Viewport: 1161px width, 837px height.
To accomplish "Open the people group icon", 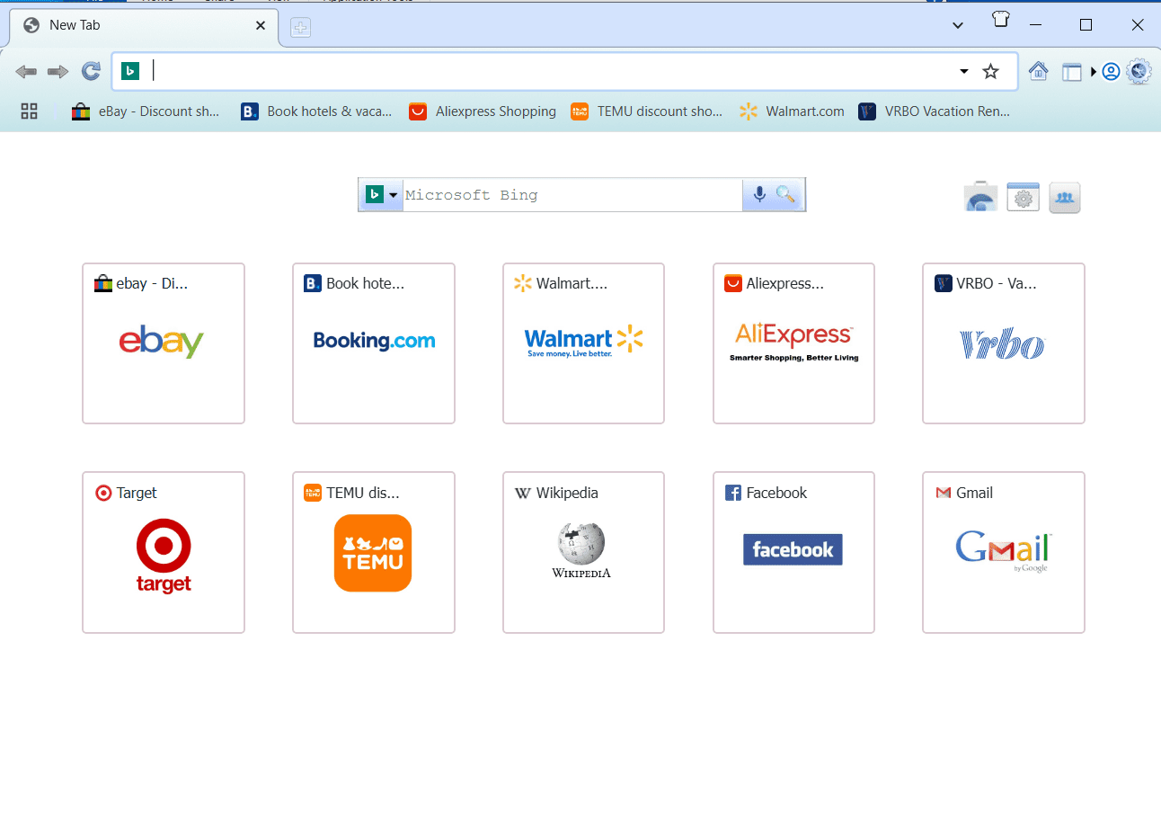I will tap(1064, 197).
